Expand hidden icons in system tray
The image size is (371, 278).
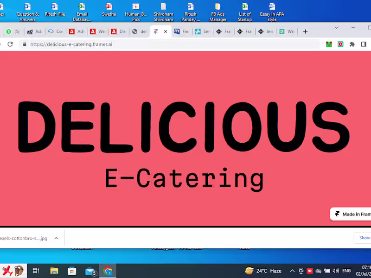292,271
